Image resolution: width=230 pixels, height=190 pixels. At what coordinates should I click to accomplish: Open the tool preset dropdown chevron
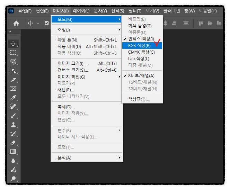38,23
